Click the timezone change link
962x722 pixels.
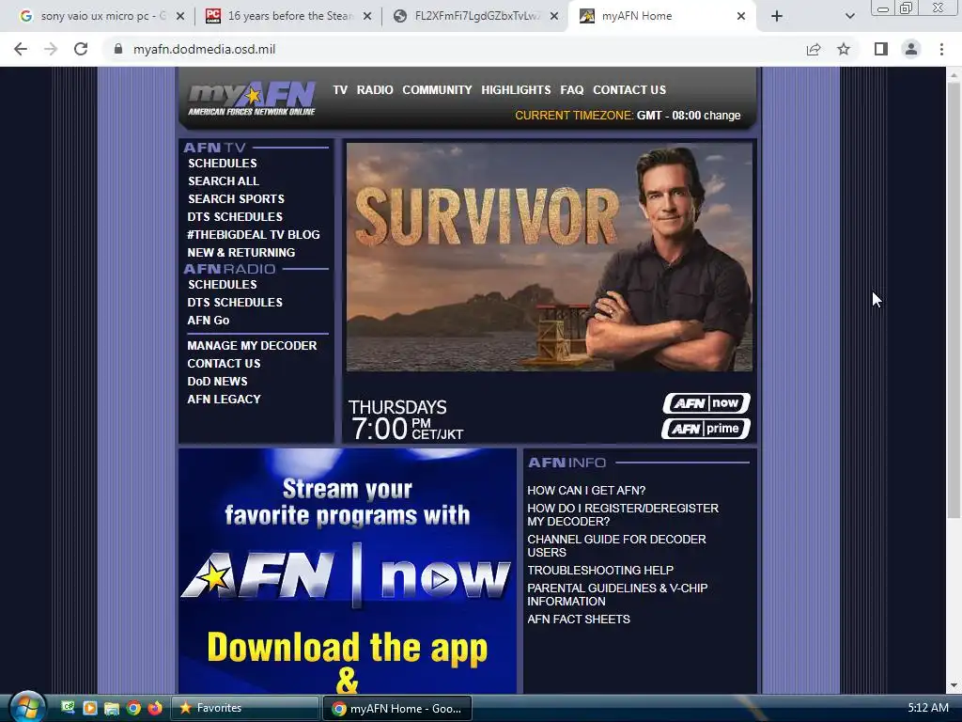coord(722,116)
